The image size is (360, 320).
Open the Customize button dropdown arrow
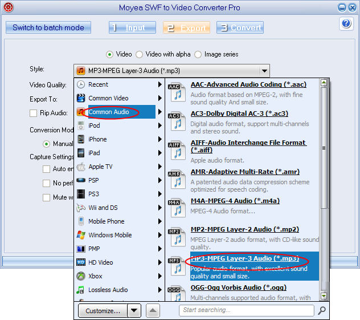click(134, 310)
